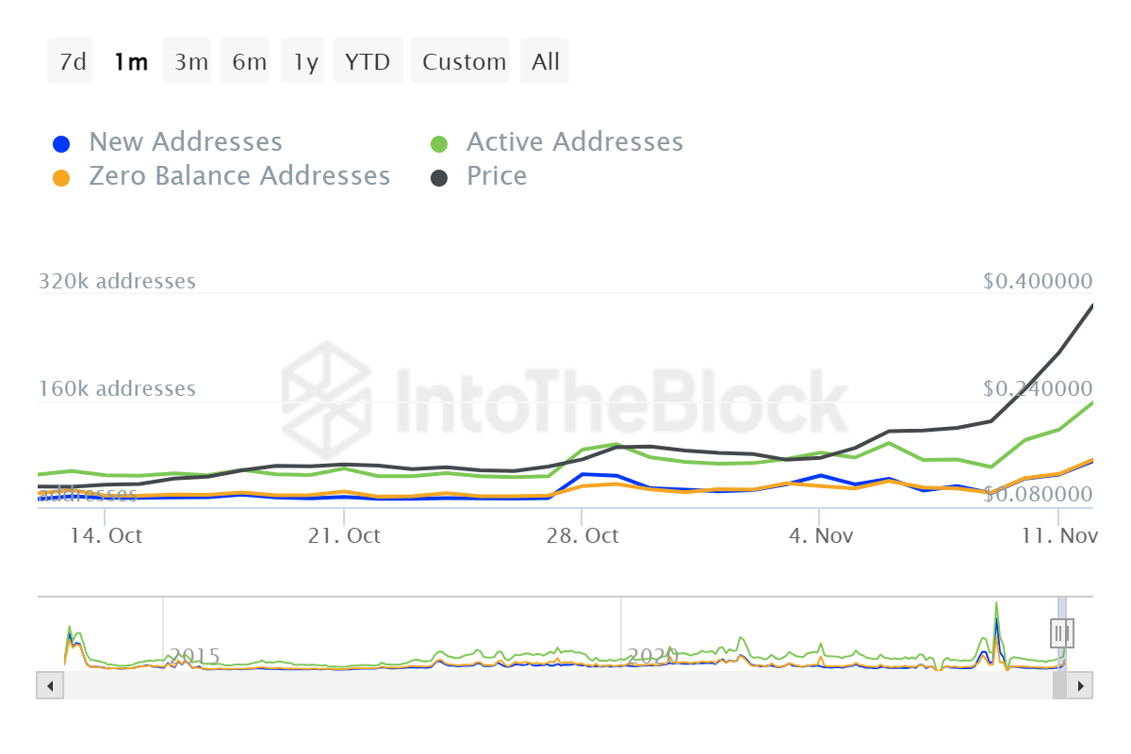Switch to the 1m range
1131x754 pixels.
click(130, 62)
